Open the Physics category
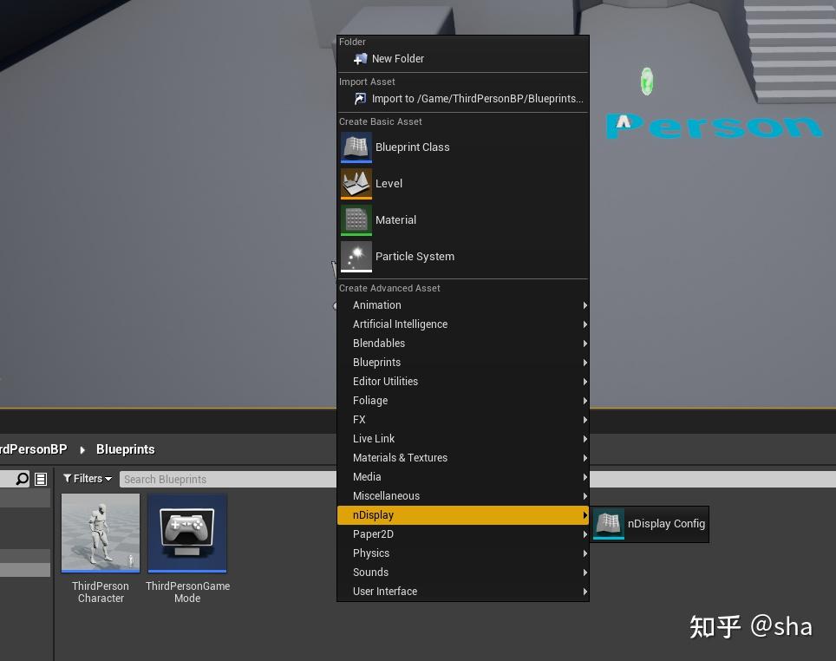The width and height of the screenshot is (836, 661). point(371,553)
